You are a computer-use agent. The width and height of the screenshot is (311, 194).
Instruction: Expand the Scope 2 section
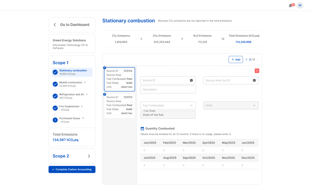pos(72,156)
